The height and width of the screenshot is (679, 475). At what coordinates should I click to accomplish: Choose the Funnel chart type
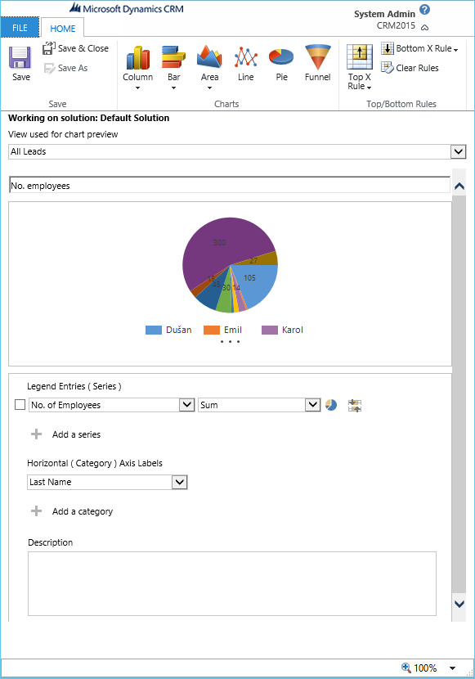317,57
